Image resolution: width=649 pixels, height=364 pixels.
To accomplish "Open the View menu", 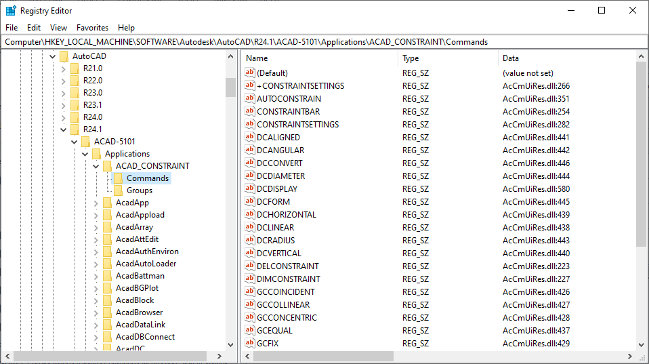I will [58, 28].
